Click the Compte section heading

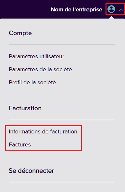click(20, 33)
